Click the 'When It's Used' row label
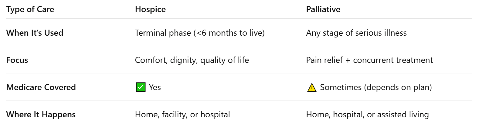479x133 pixels. [35, 33]
